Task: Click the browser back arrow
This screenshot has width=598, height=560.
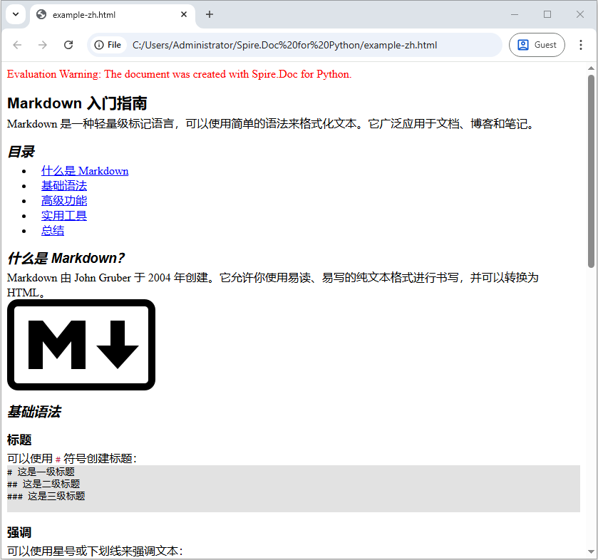Action: (17, 45)
